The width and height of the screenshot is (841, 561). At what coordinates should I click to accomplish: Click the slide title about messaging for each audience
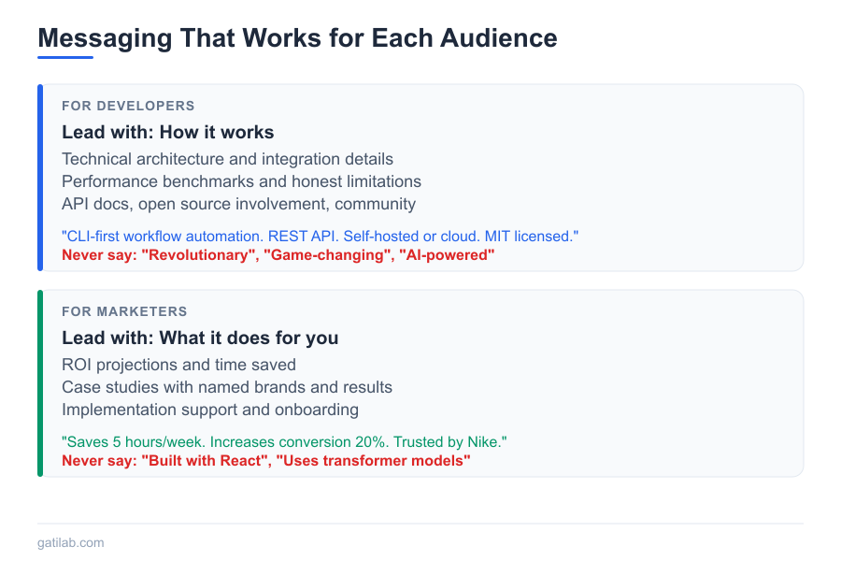point(297,38)
